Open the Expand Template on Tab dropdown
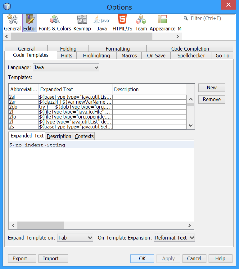The image size is (239, 269). click(75, 238)
